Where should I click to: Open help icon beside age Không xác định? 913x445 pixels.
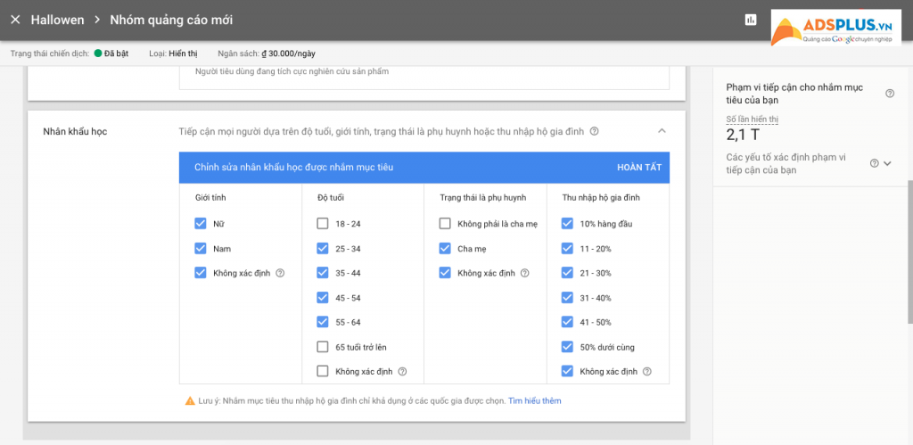[x=402, y=371]
